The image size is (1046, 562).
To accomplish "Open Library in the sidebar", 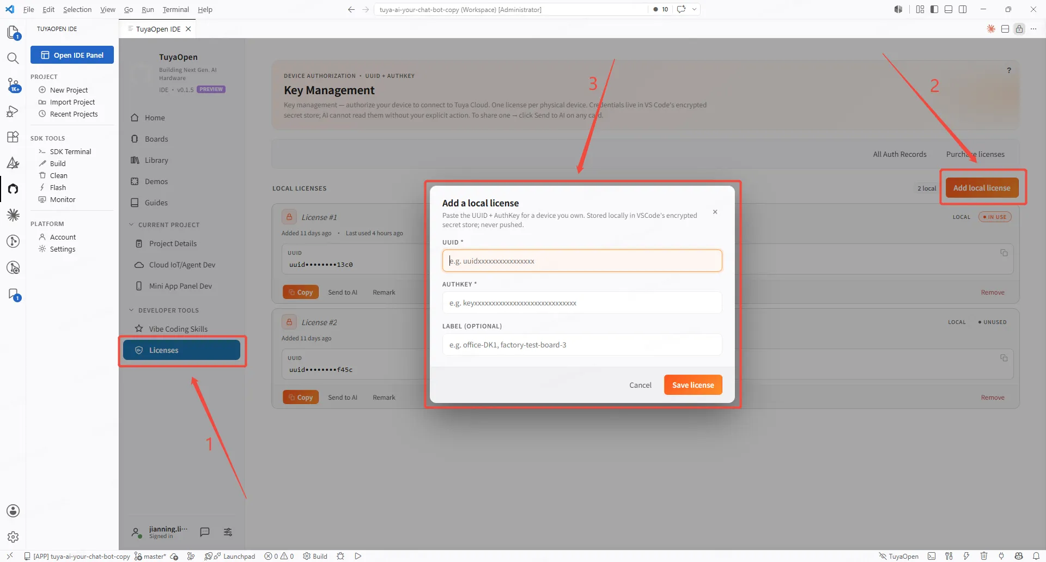I will (x=156, y=160).
